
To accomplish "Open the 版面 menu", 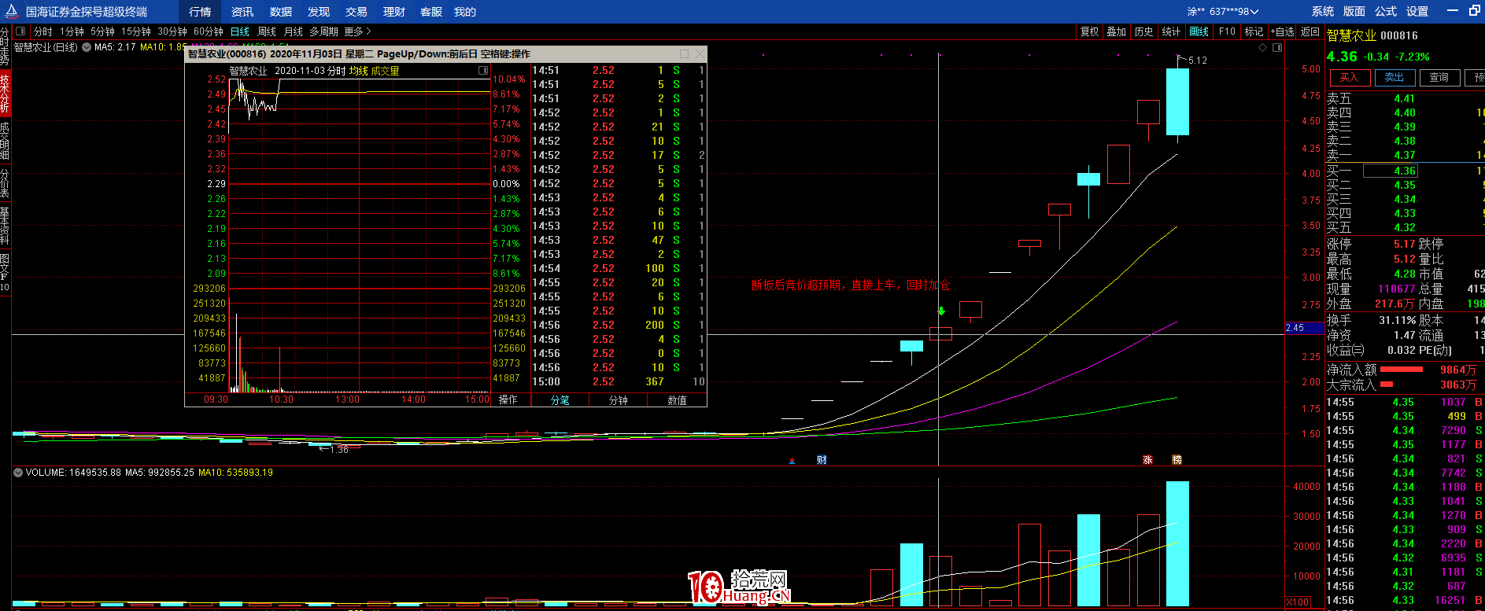I will point(1354,11).
